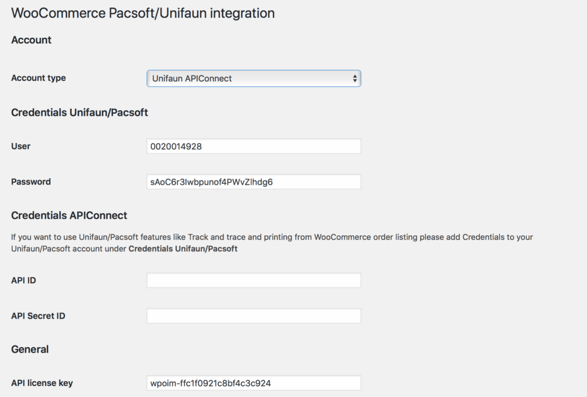Click the "Account" section heading
587x397 pixels.
tap(32, 40)
